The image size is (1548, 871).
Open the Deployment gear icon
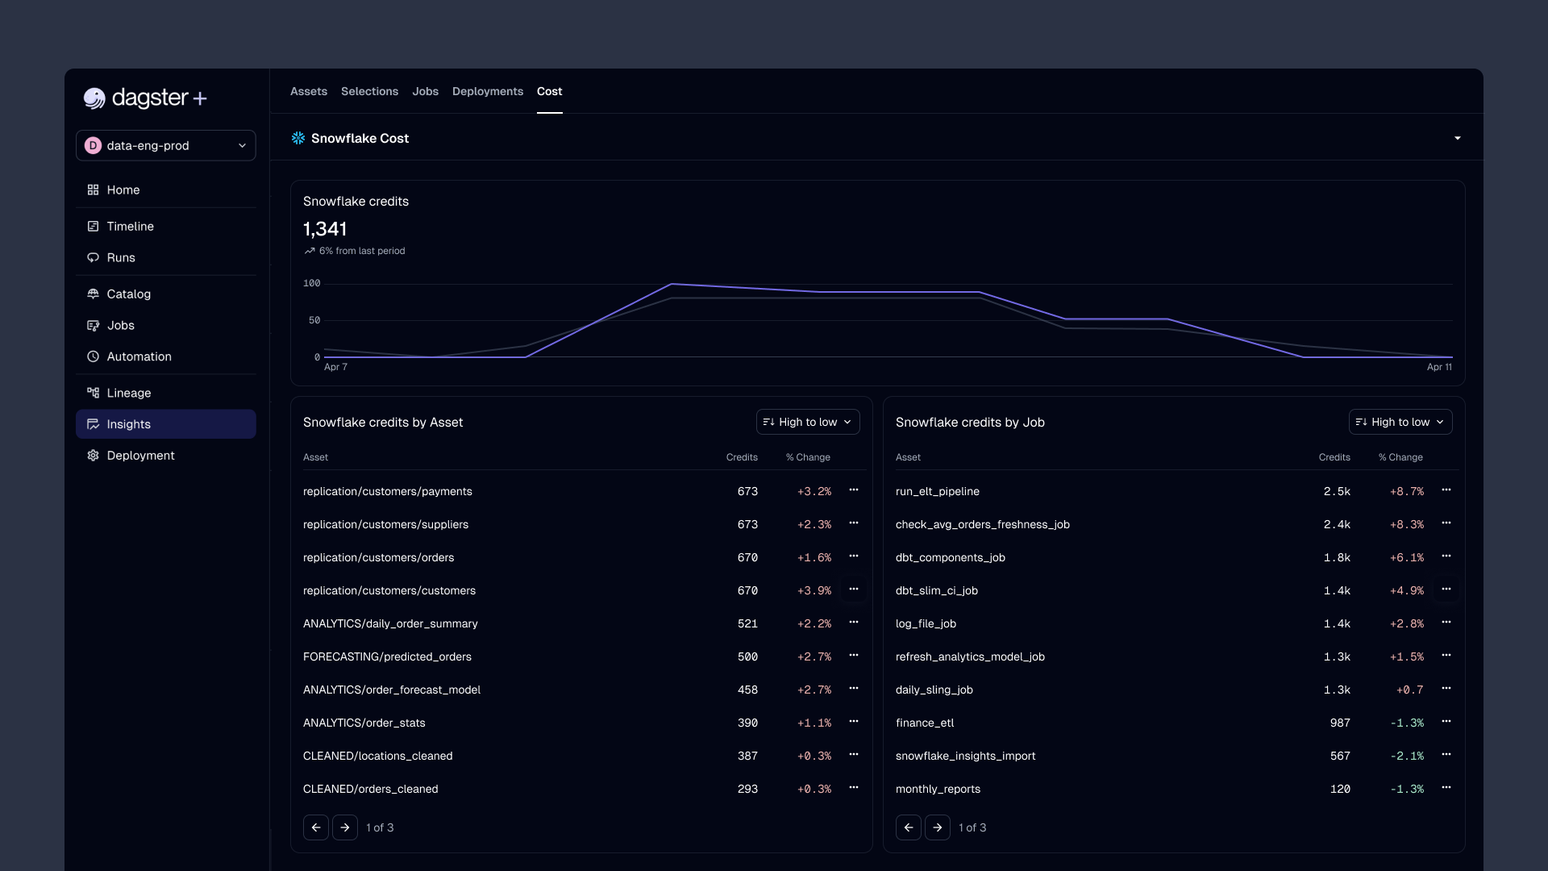93,456
